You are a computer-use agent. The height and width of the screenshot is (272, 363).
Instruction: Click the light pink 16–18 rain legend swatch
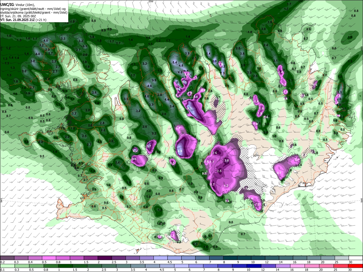point(297,266)
